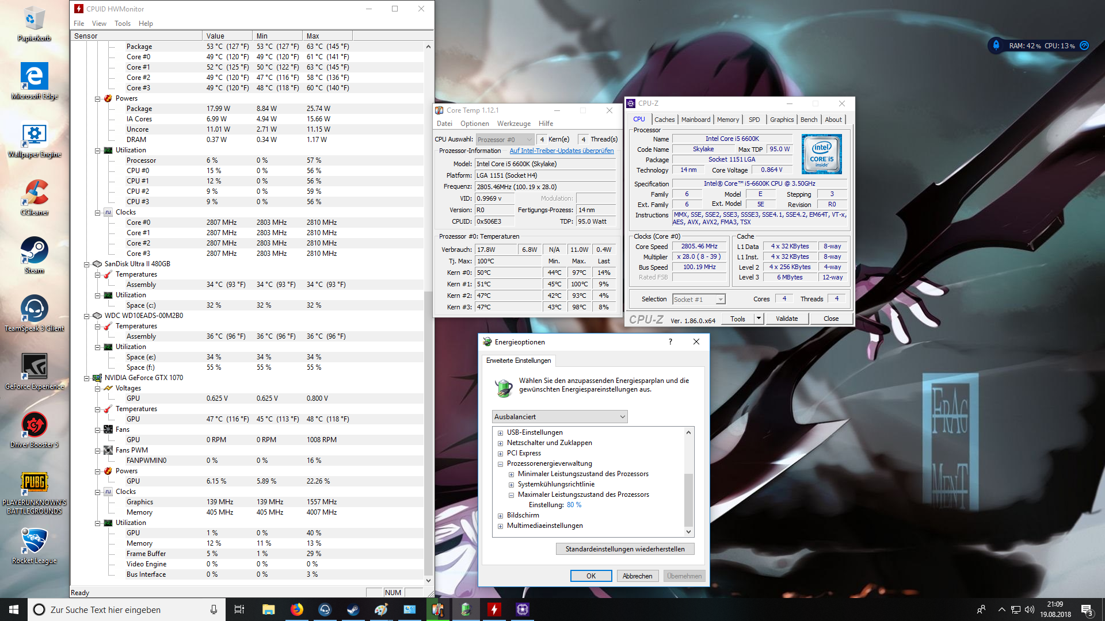Click the 80 % Einstellung value
Viewport: 1105px width, 621px height.
(574, 505)
